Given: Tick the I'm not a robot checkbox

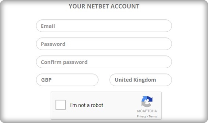Looking at the screenshot, I should 60,105.
